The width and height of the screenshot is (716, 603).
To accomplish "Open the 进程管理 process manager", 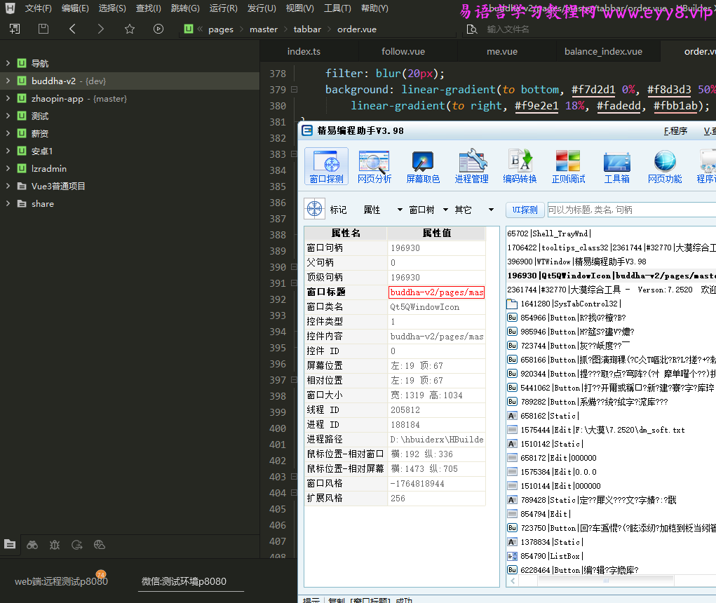I will point(471,167).
